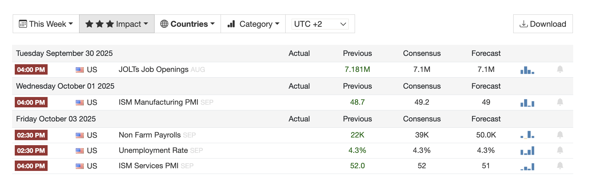The image size is (592, 194).
Task: Open chart icon for Non Farm Payrolls
Action: (527, 135)
